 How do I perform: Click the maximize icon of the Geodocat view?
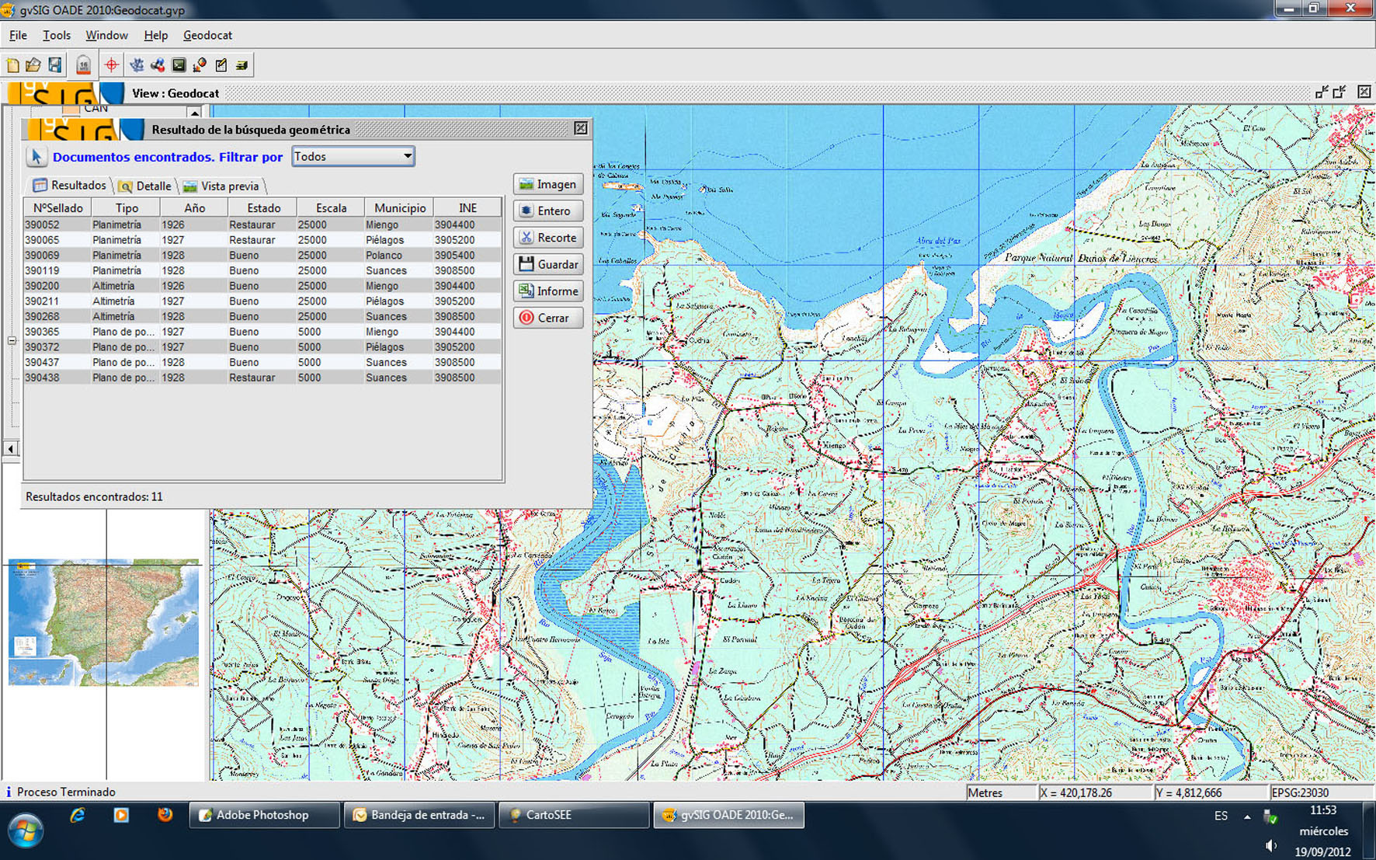pyautogui.click(x=1340, y=92)
